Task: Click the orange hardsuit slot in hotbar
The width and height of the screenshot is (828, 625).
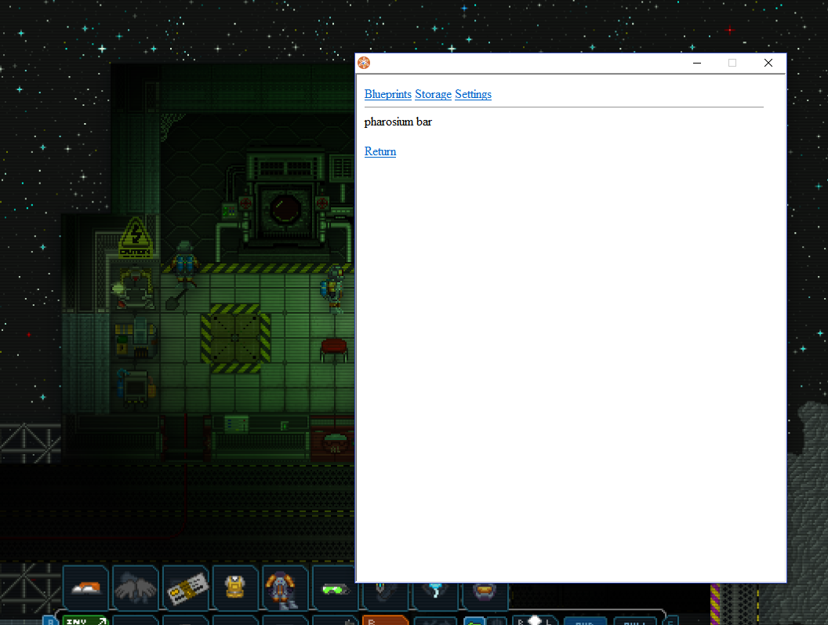Action: (x=285, y=587)
